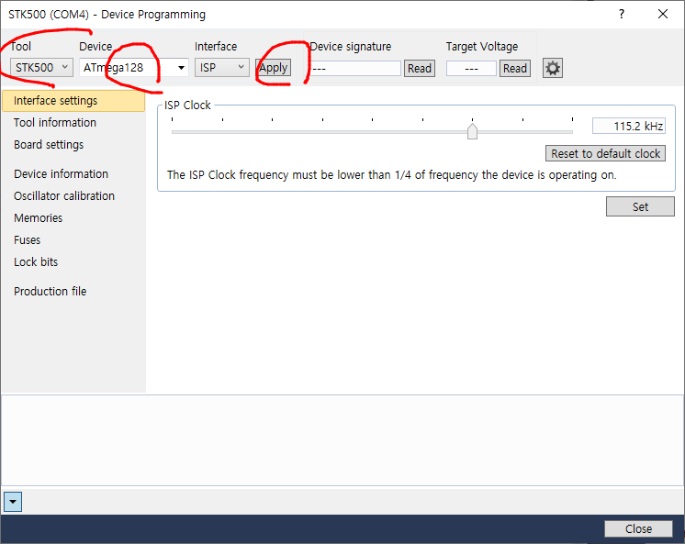Click the Apply button
The height and width of the screenshot is (544, 685).
click(x=273, y=68)
